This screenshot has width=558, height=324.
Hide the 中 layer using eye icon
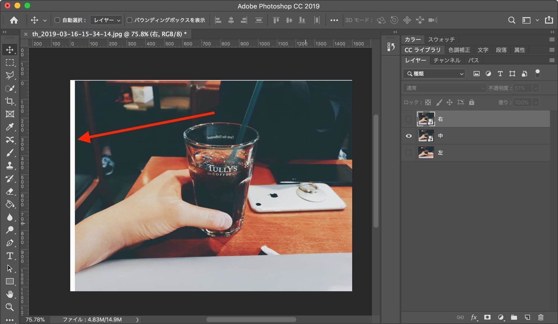pyautogui.click(x=408, y=136)
